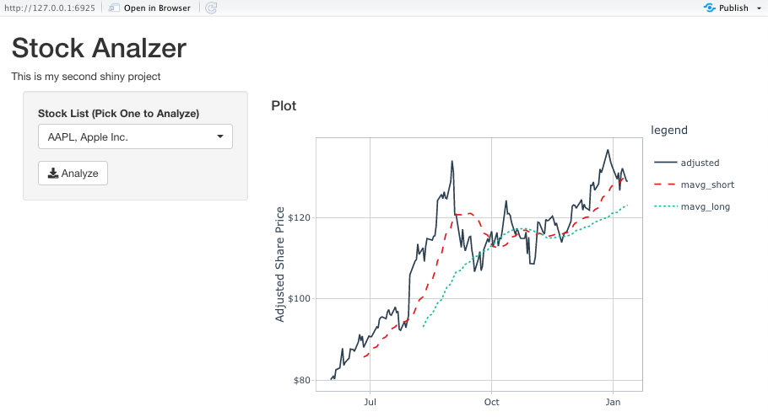Click the Analyze button label
768x417 pixels.
tap(79, 173)
